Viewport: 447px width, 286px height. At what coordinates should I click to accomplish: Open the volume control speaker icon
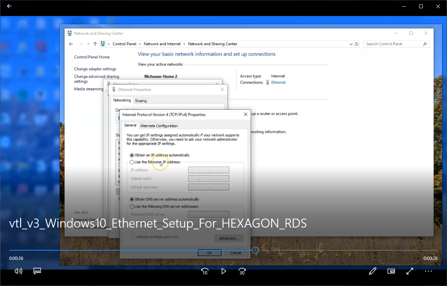coord(18,271)
